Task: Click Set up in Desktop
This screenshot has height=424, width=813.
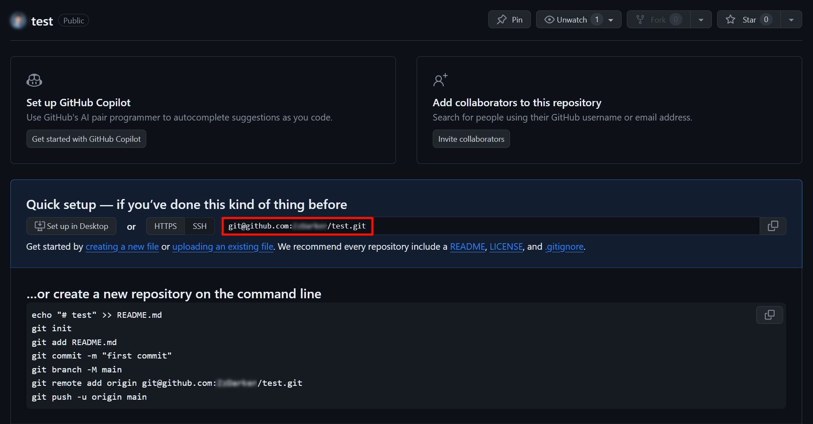Action: coord(71,226)
